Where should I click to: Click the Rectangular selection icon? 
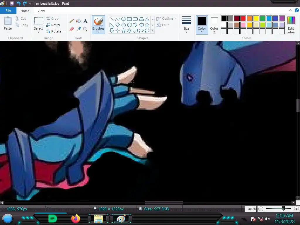[x=38, y=21]
